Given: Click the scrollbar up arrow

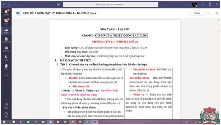Looking at the screenshot, I should point(219,19).
